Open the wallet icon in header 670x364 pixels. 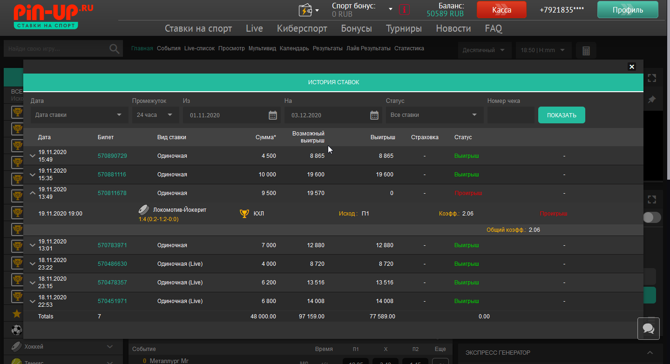coord(305,10)
